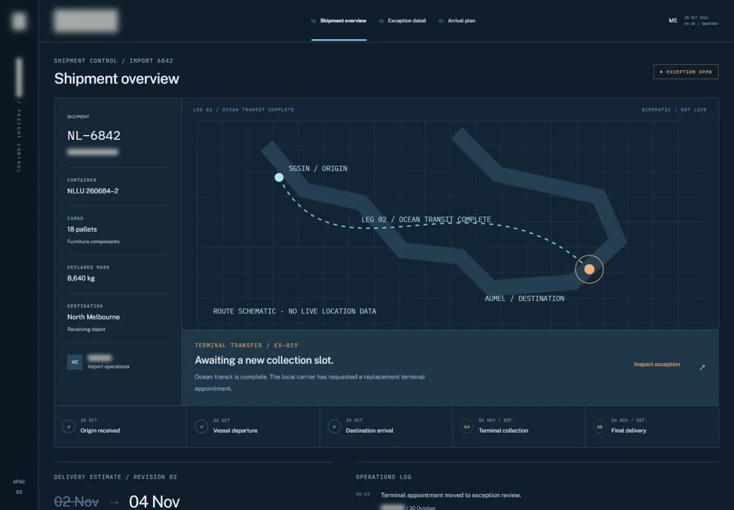Select the Vessel departure milestone

[x=253, y=427]
